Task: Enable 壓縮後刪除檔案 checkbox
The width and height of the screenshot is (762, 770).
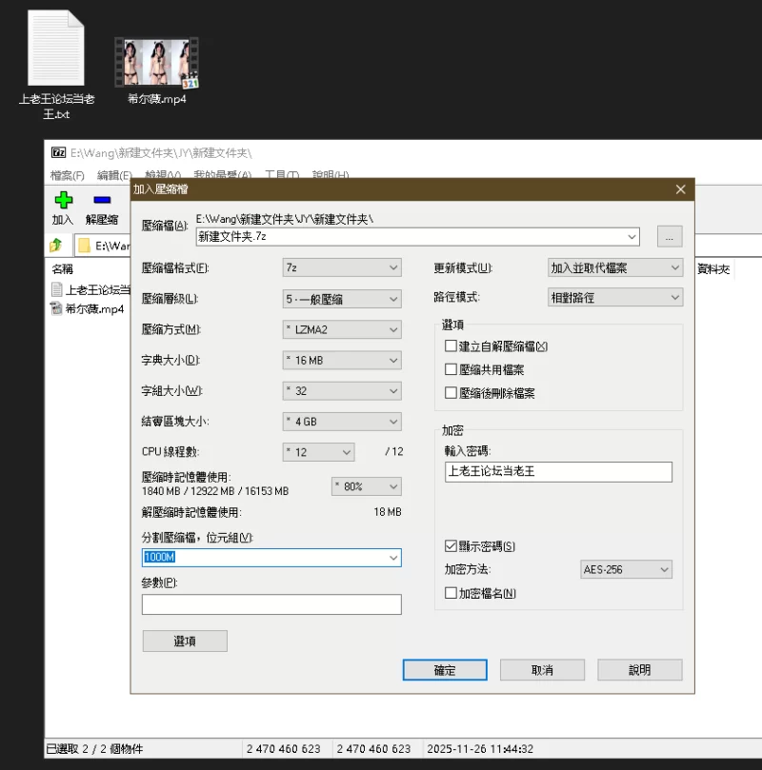Action: [451, 392]
